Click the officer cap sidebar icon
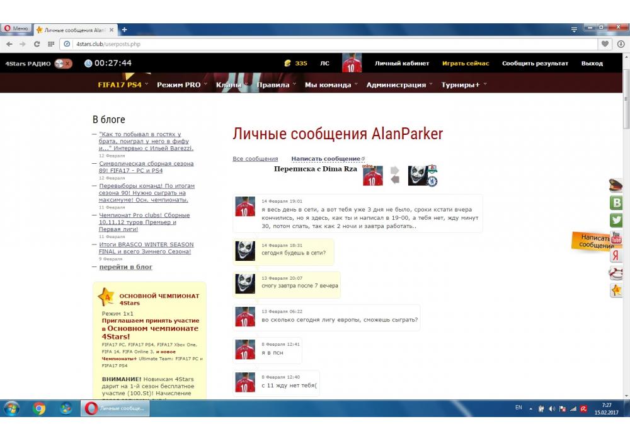630x441 pixels. 616,185
